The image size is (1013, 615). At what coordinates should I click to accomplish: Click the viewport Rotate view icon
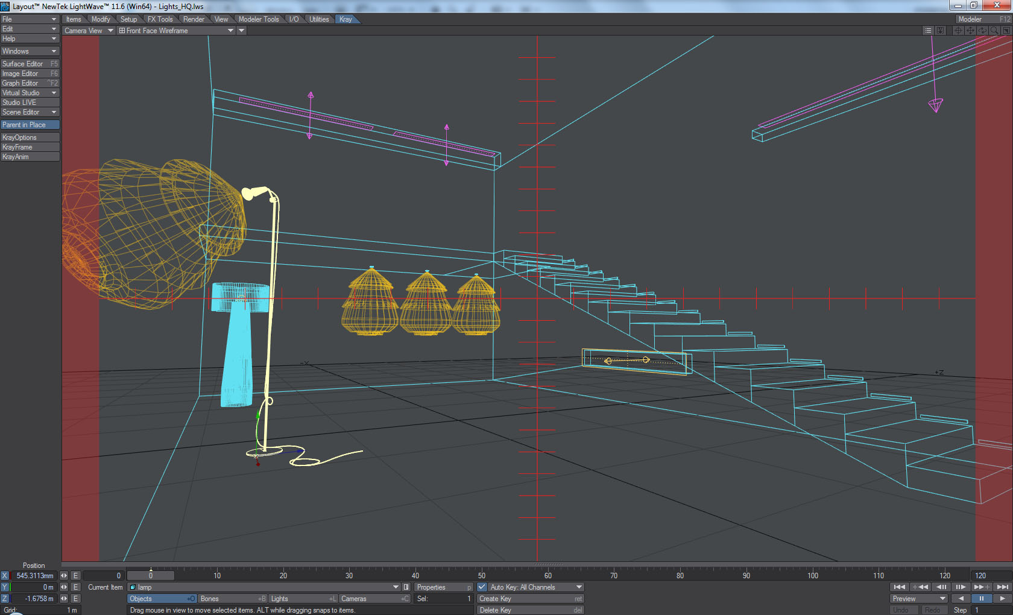coord(982,31)
